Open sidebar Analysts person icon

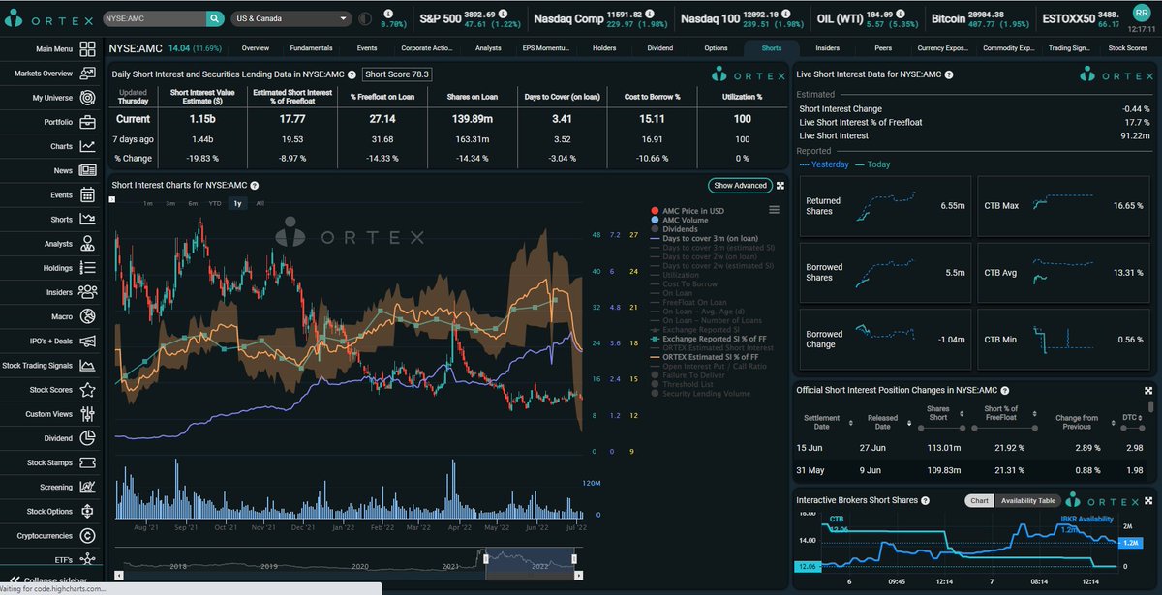click(x=88, y=244)
